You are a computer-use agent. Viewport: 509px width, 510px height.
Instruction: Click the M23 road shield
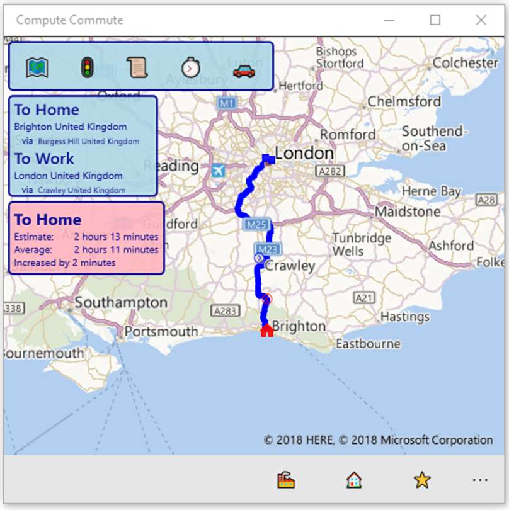[268, 249]
